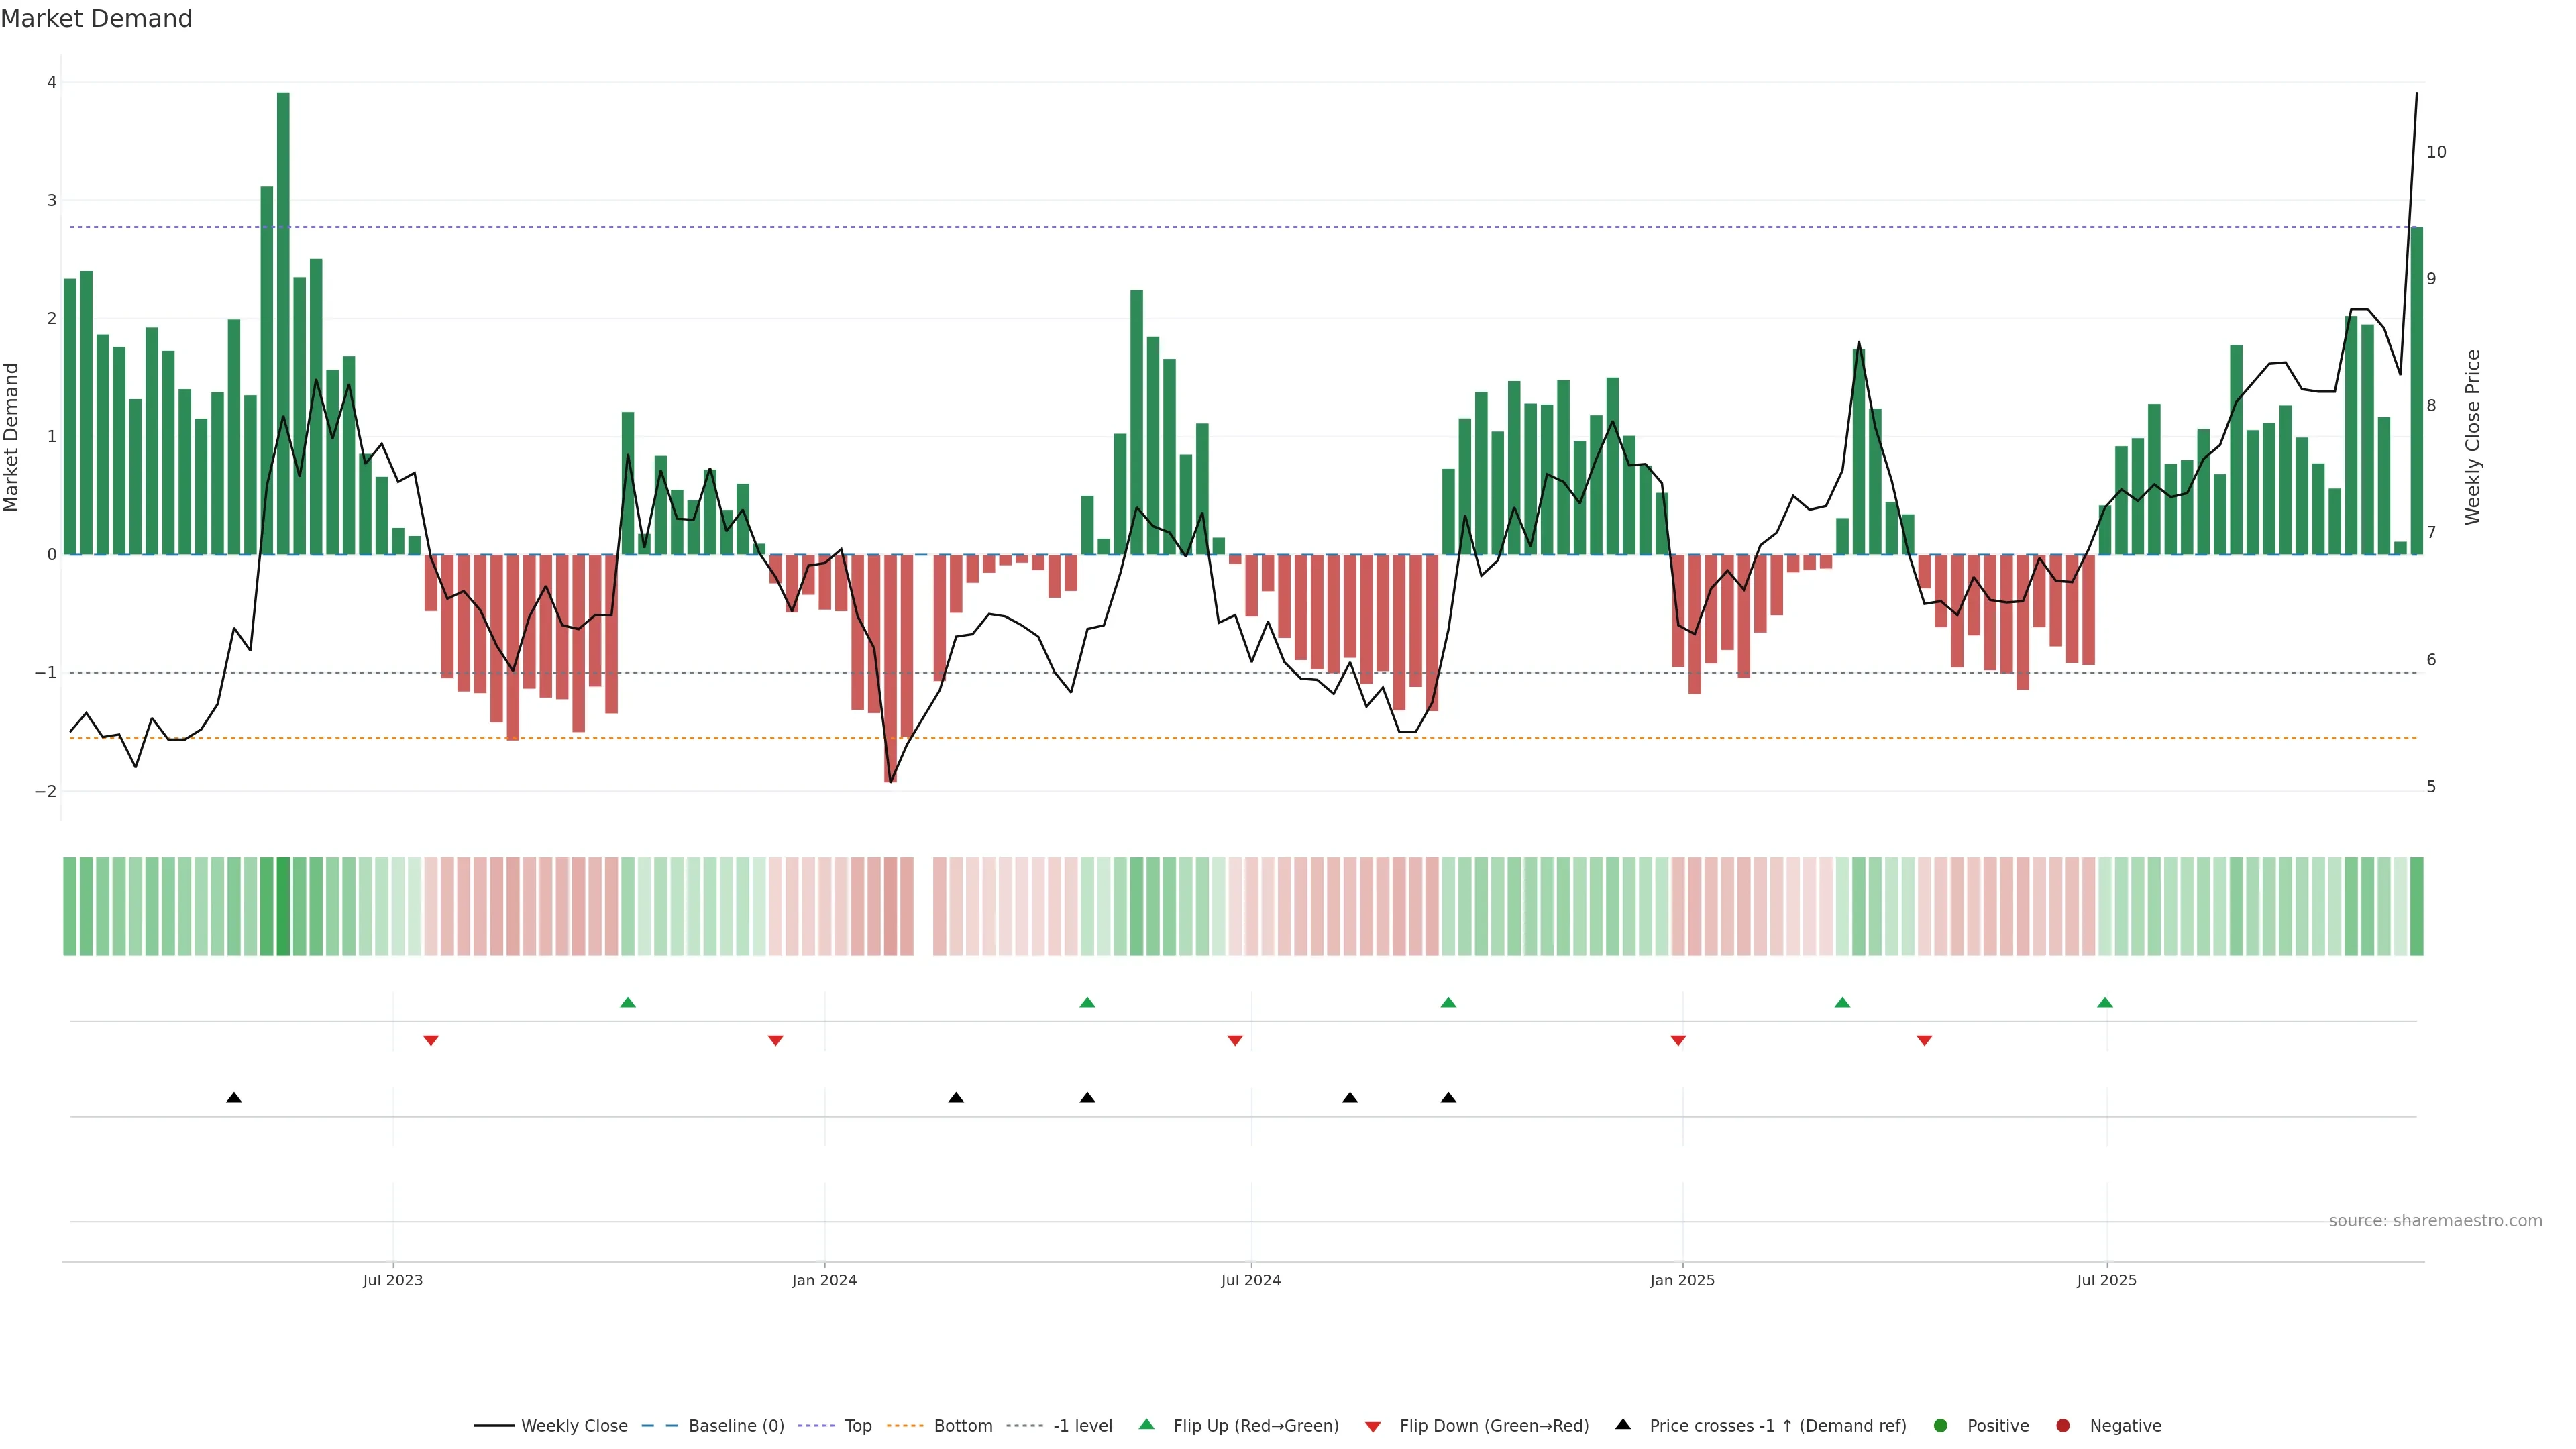
Task: Click the Weekly Close Price axis title
Action: coord(2473,437)
